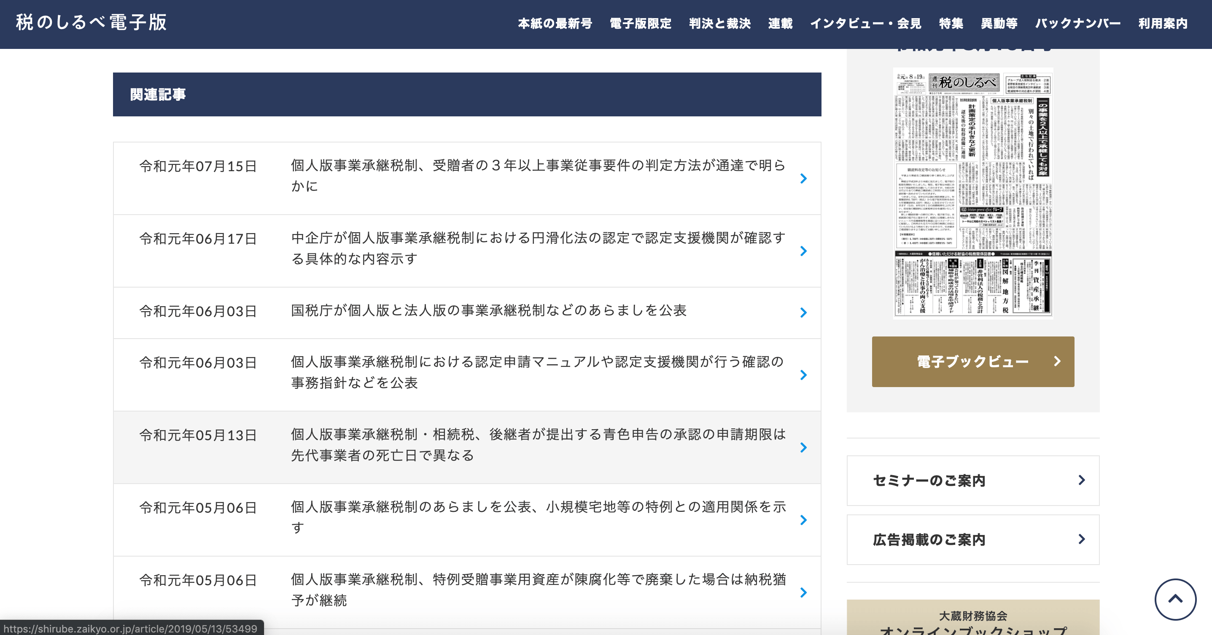This screenshot has width=1212, height=635.
Task: Open the 利用案内 navigation link
Action: (1163, 24)
